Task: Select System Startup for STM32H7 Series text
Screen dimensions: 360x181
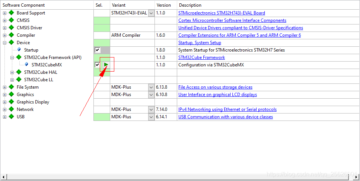Action: point(232,50)
